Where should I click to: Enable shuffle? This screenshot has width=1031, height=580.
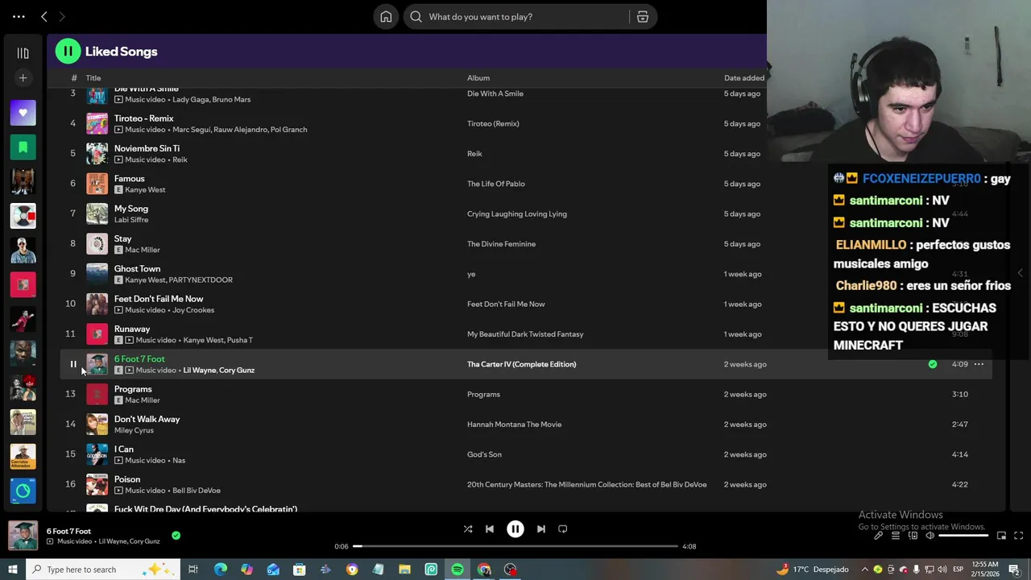coord(468,529)
